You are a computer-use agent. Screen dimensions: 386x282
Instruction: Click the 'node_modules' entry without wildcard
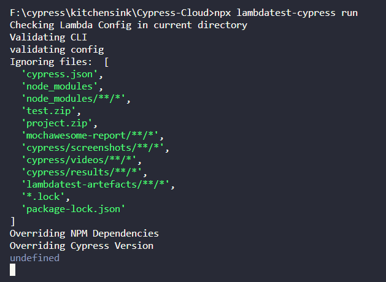pyautogui.click(x=60, y=86)
